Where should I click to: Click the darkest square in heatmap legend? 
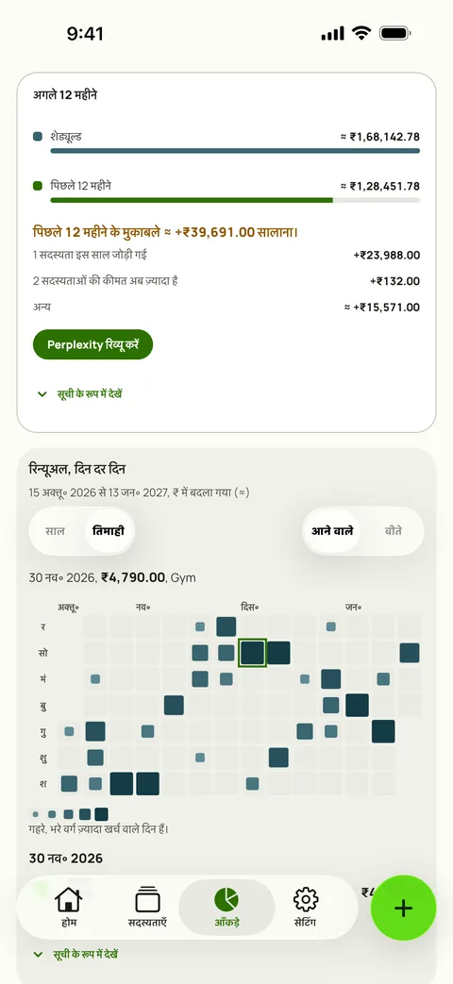101,814
